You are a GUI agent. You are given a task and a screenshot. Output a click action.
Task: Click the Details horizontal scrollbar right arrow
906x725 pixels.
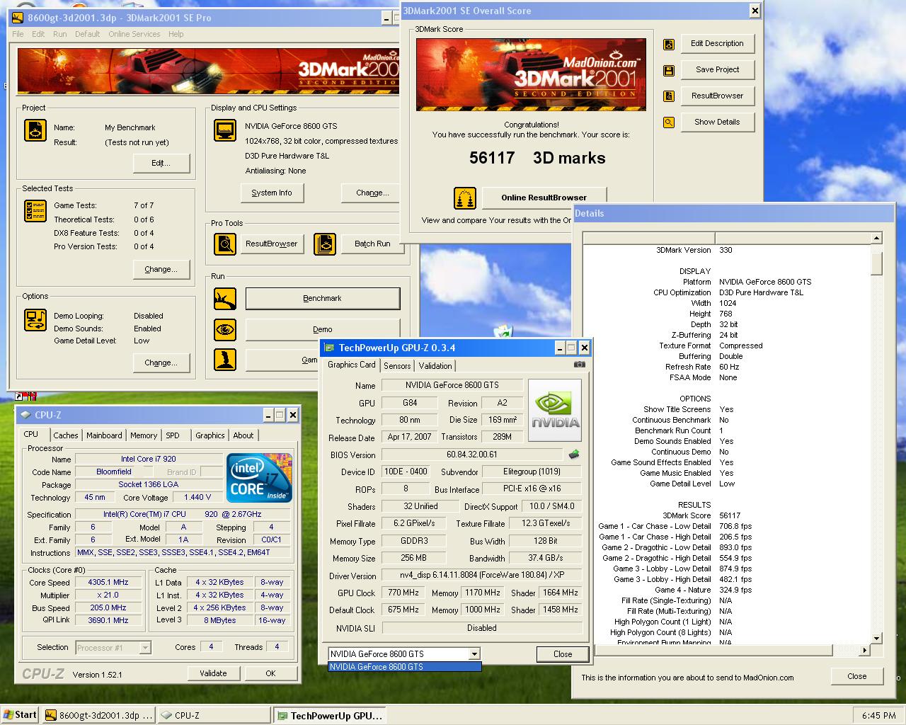pyautogui.click(x=864, y=650)
